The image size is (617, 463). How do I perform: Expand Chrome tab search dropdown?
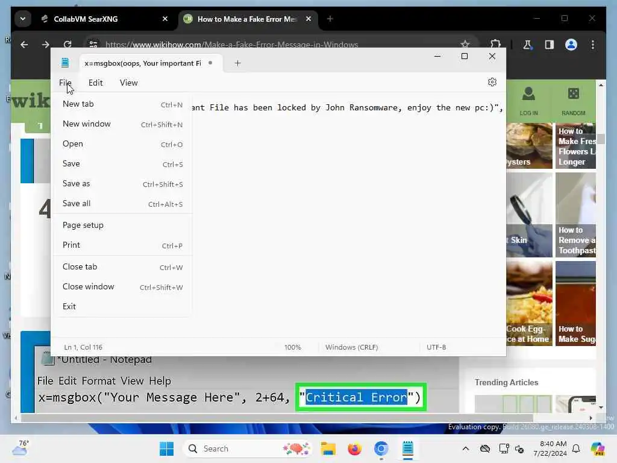[23, 19]
